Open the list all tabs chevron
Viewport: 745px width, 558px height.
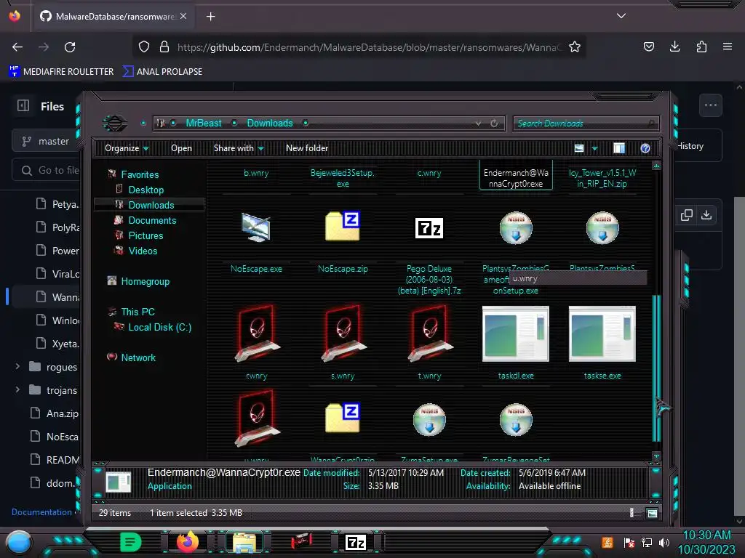(621, 16)
